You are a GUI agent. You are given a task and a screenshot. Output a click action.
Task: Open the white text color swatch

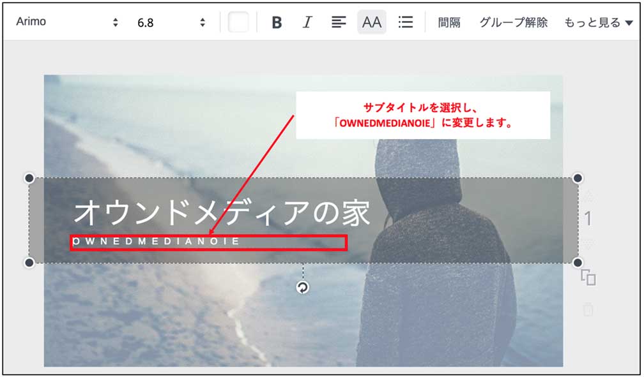pos(238,22)
